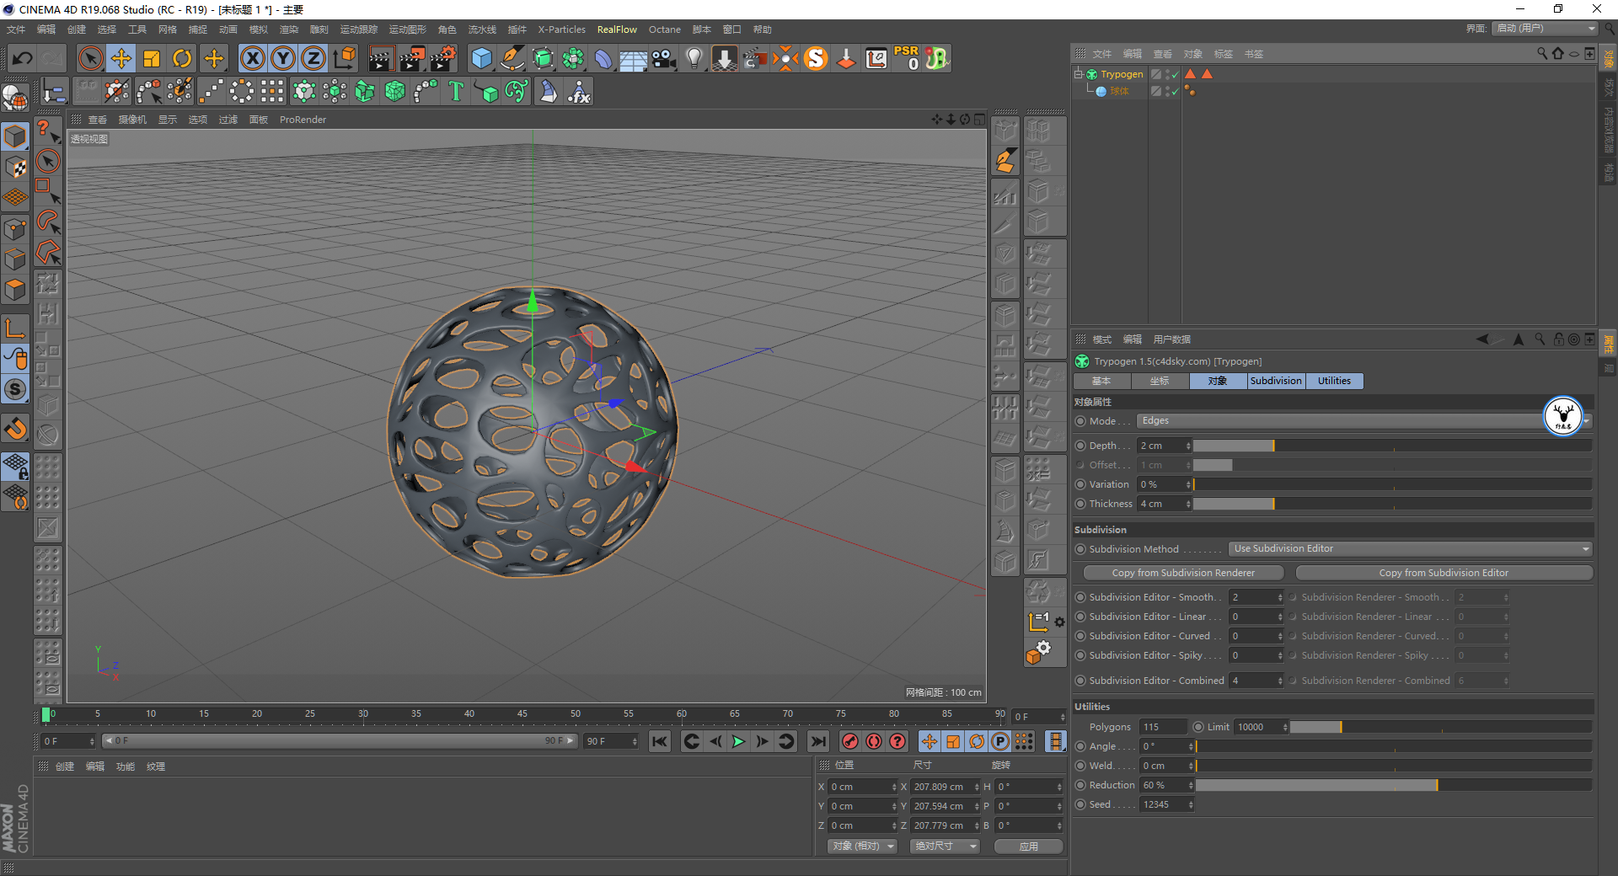Adjust the Thickness slider
Viewport: 1618px width, 876px height.
(x=1392, y=504)
